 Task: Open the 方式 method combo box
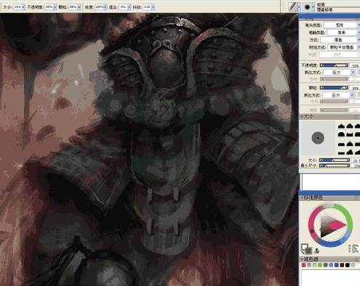pyautogui.click(x=340, y=40)
